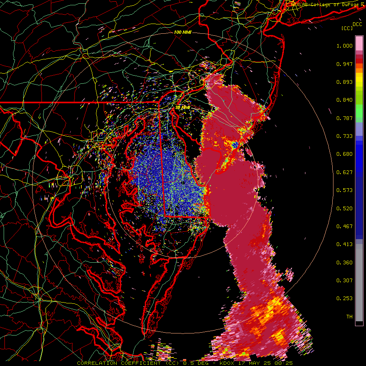Select the 0.787 scale value
The image size is (366, 366).
pyautogui.click(x=344, y=118)
